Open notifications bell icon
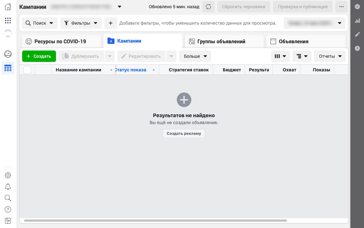364x228 pixels. pyautogui.click(x=8, y=187)
